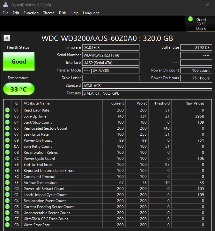This screenshot has width=215, height=231.
Task: Click the status dot for Recalibration Retries
Action: (x=7, y=152)
